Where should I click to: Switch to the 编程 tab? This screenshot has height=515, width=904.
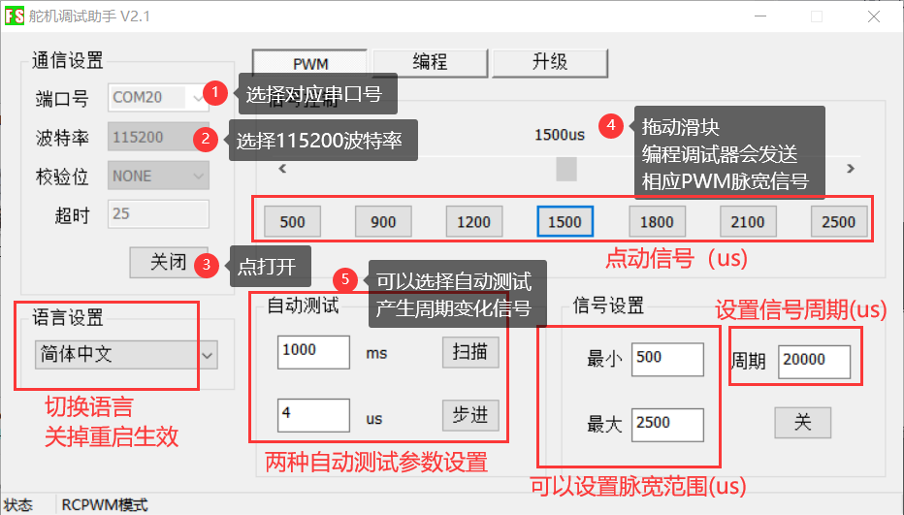430,63
